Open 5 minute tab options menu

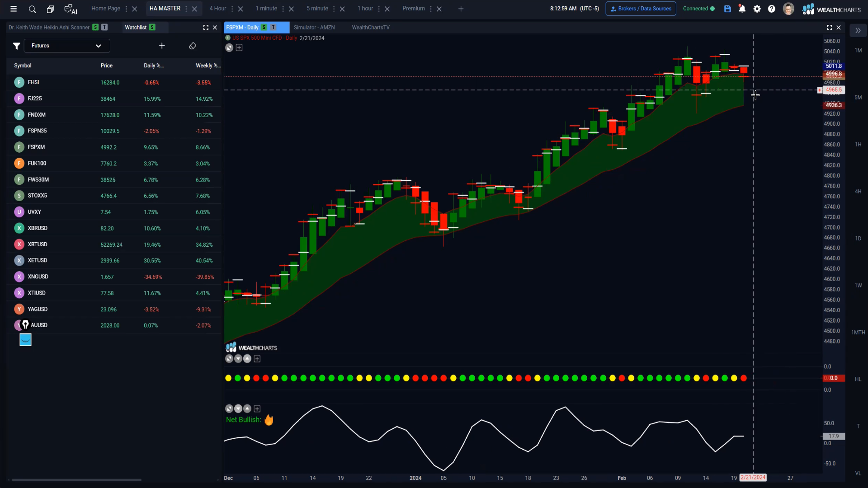[334, 9]
